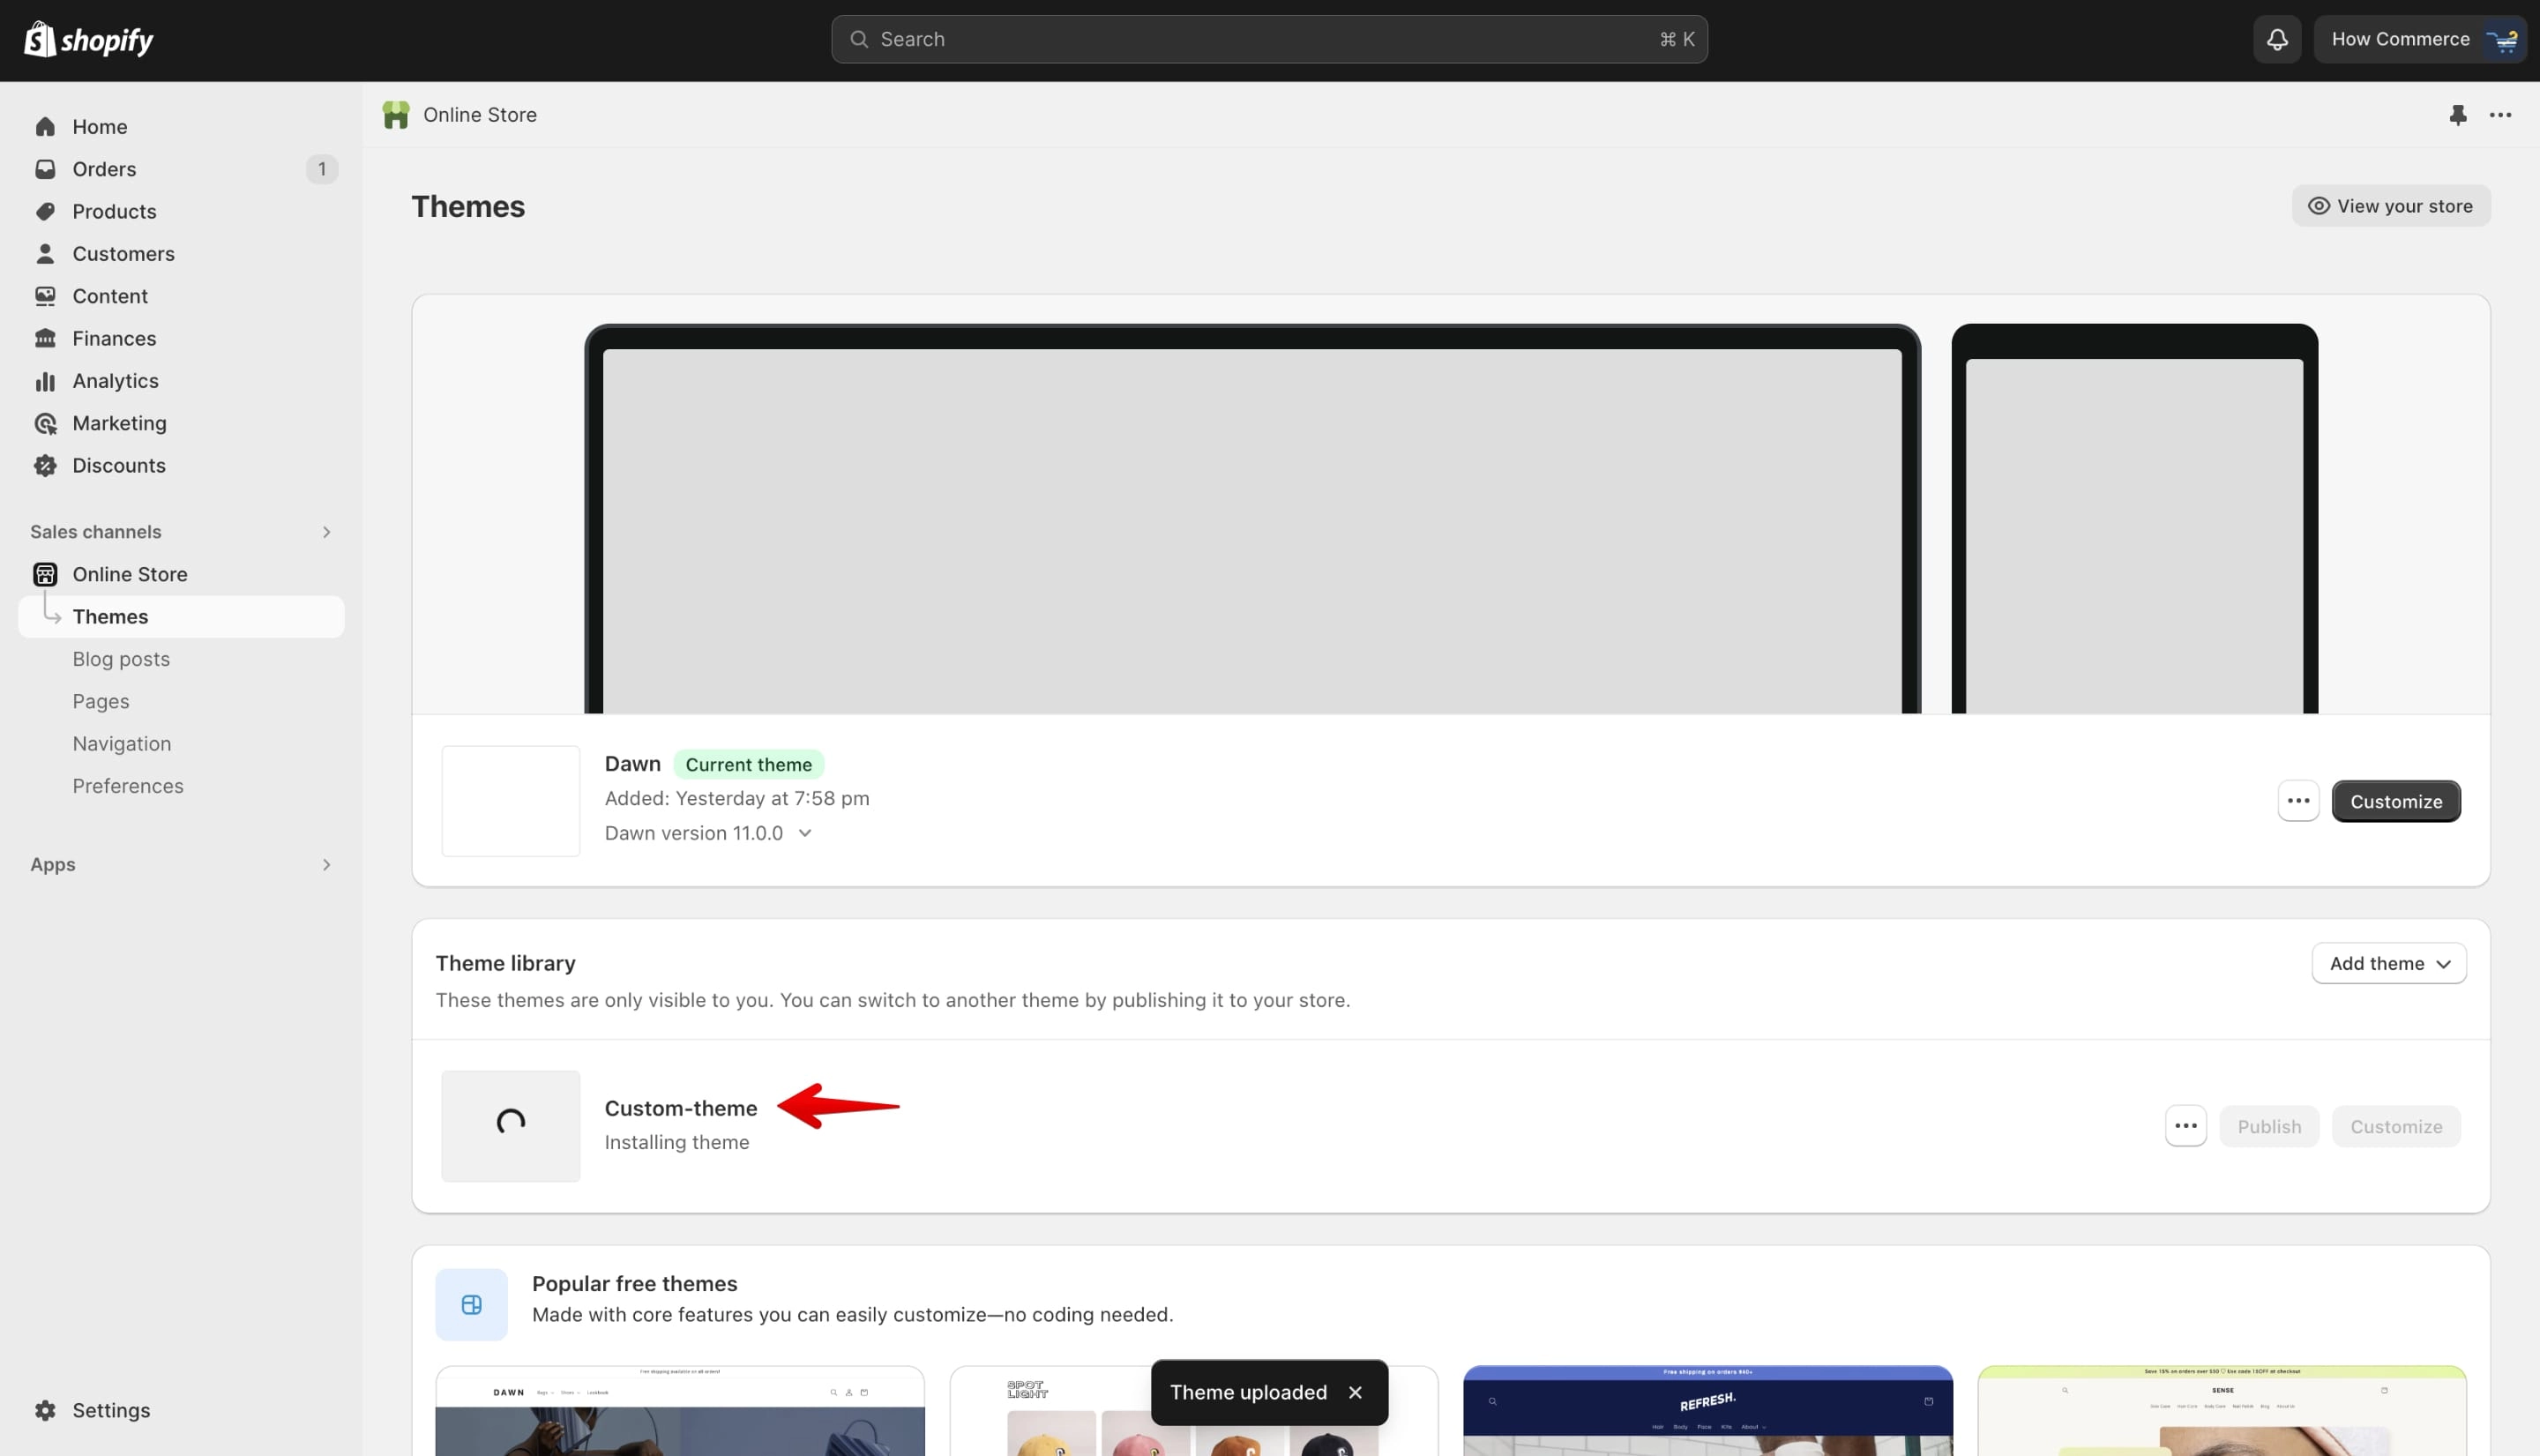Open store Preferences
This screenshot has width=2540, height=1456.
click(x=127, y=786)
